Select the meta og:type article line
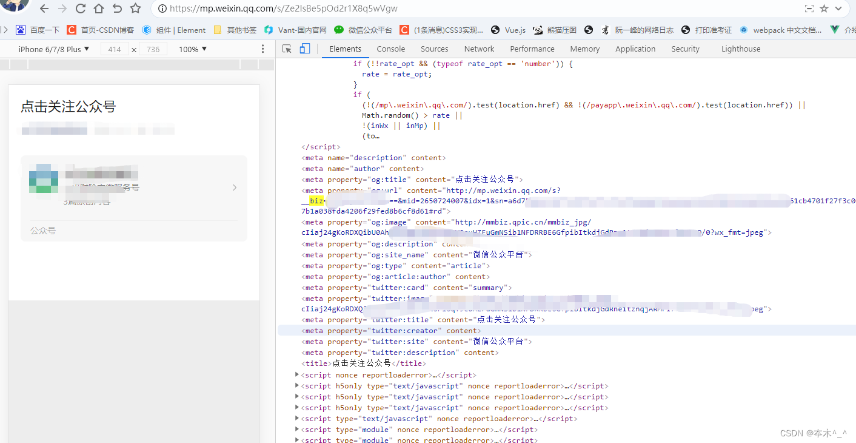Screen dimensions: 856x443 [396, 266]
